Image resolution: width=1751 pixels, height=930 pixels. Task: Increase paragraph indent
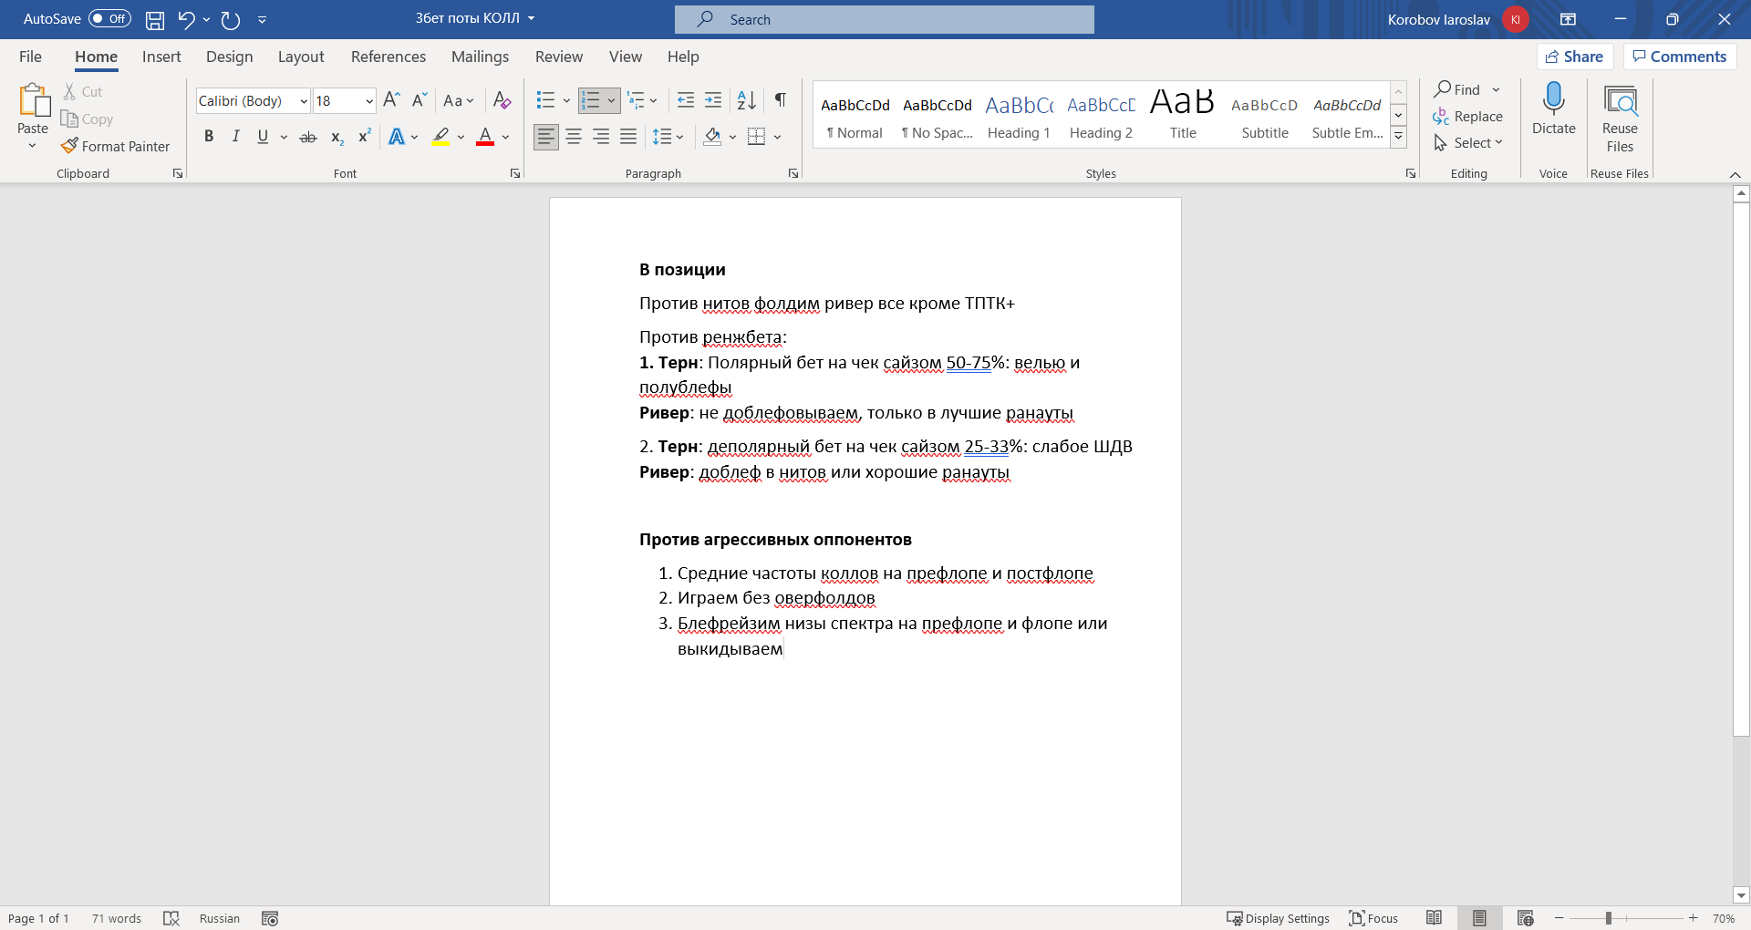pyautogui.click(x=713, y=100)
